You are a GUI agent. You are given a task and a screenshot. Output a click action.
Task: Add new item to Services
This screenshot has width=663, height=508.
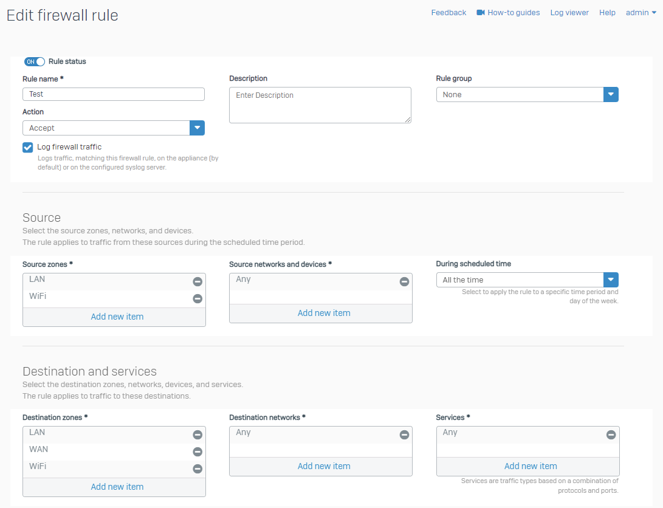530,466
